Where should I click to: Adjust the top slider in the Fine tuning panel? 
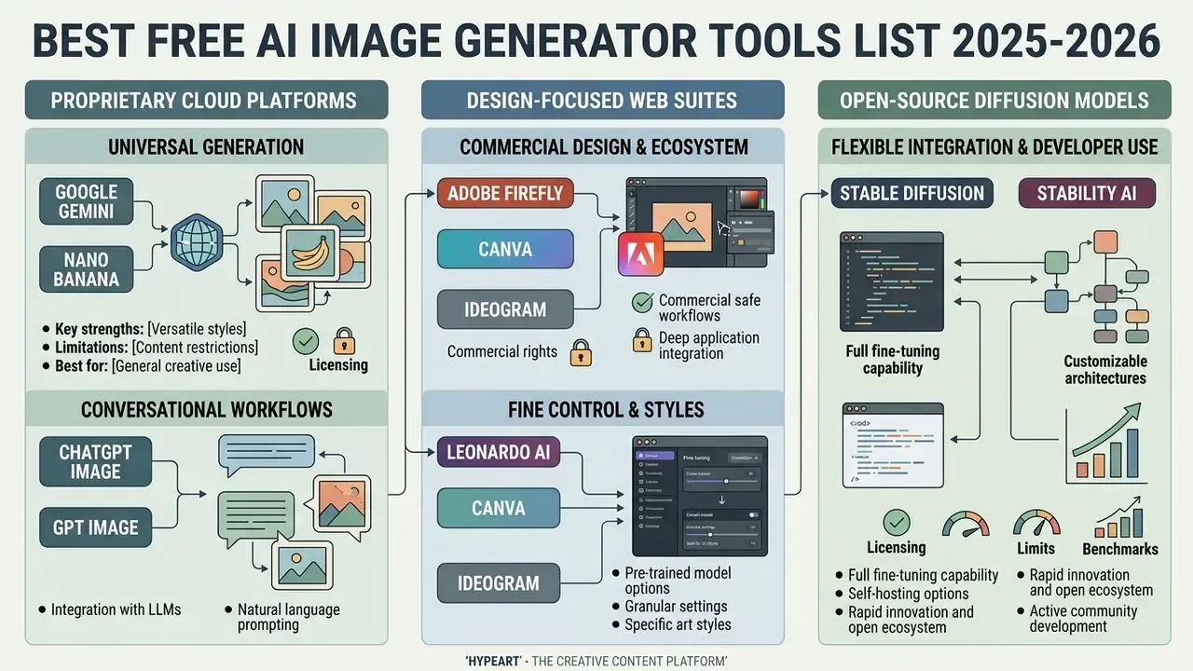722,480
